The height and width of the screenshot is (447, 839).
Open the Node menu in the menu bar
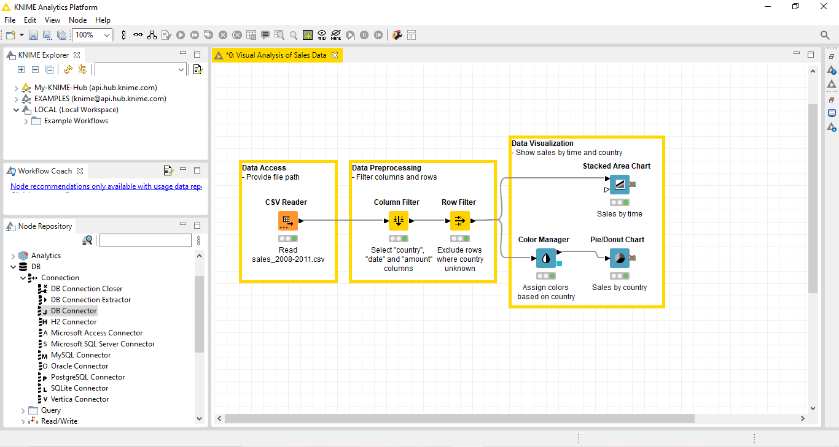point(77,20)
